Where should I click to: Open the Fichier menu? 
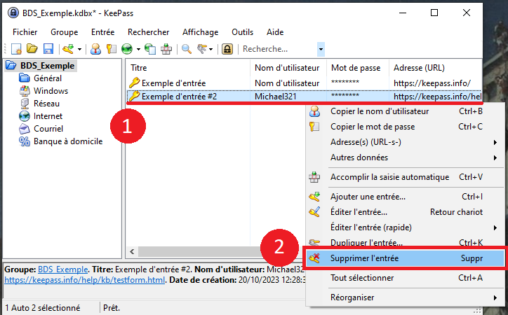(25, 32)
